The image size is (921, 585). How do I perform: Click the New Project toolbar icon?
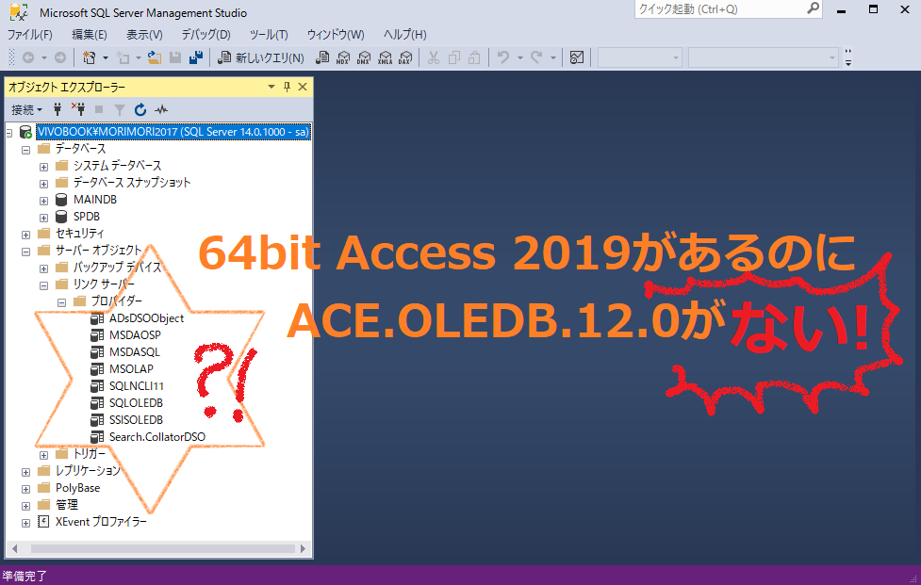click(x=90, y=57)
